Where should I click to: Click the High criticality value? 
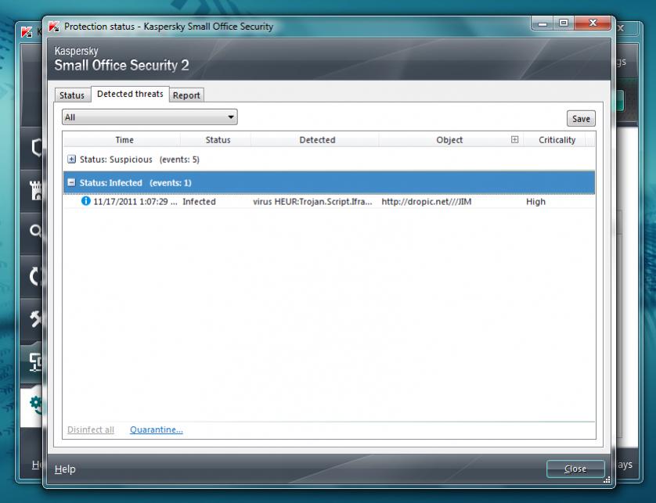(535, 202)
